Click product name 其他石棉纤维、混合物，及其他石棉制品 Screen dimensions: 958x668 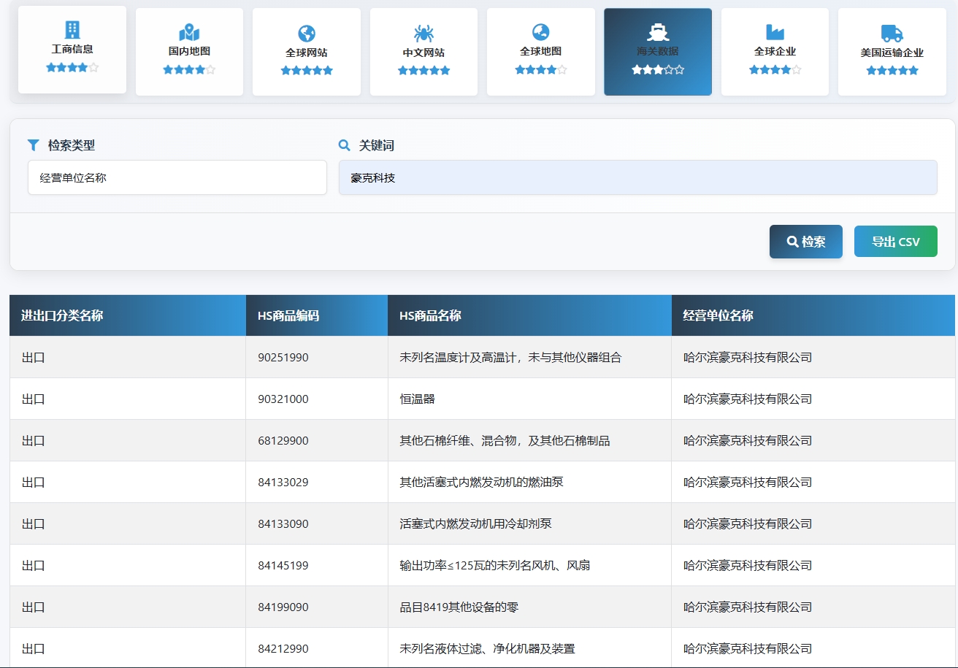tap(505, 441)
